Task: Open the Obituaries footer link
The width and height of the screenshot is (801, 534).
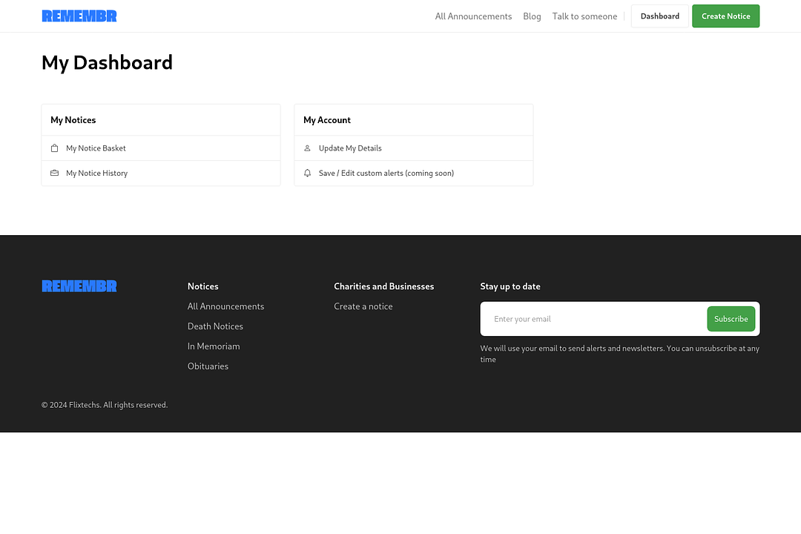Action: [x=208, y=366]
